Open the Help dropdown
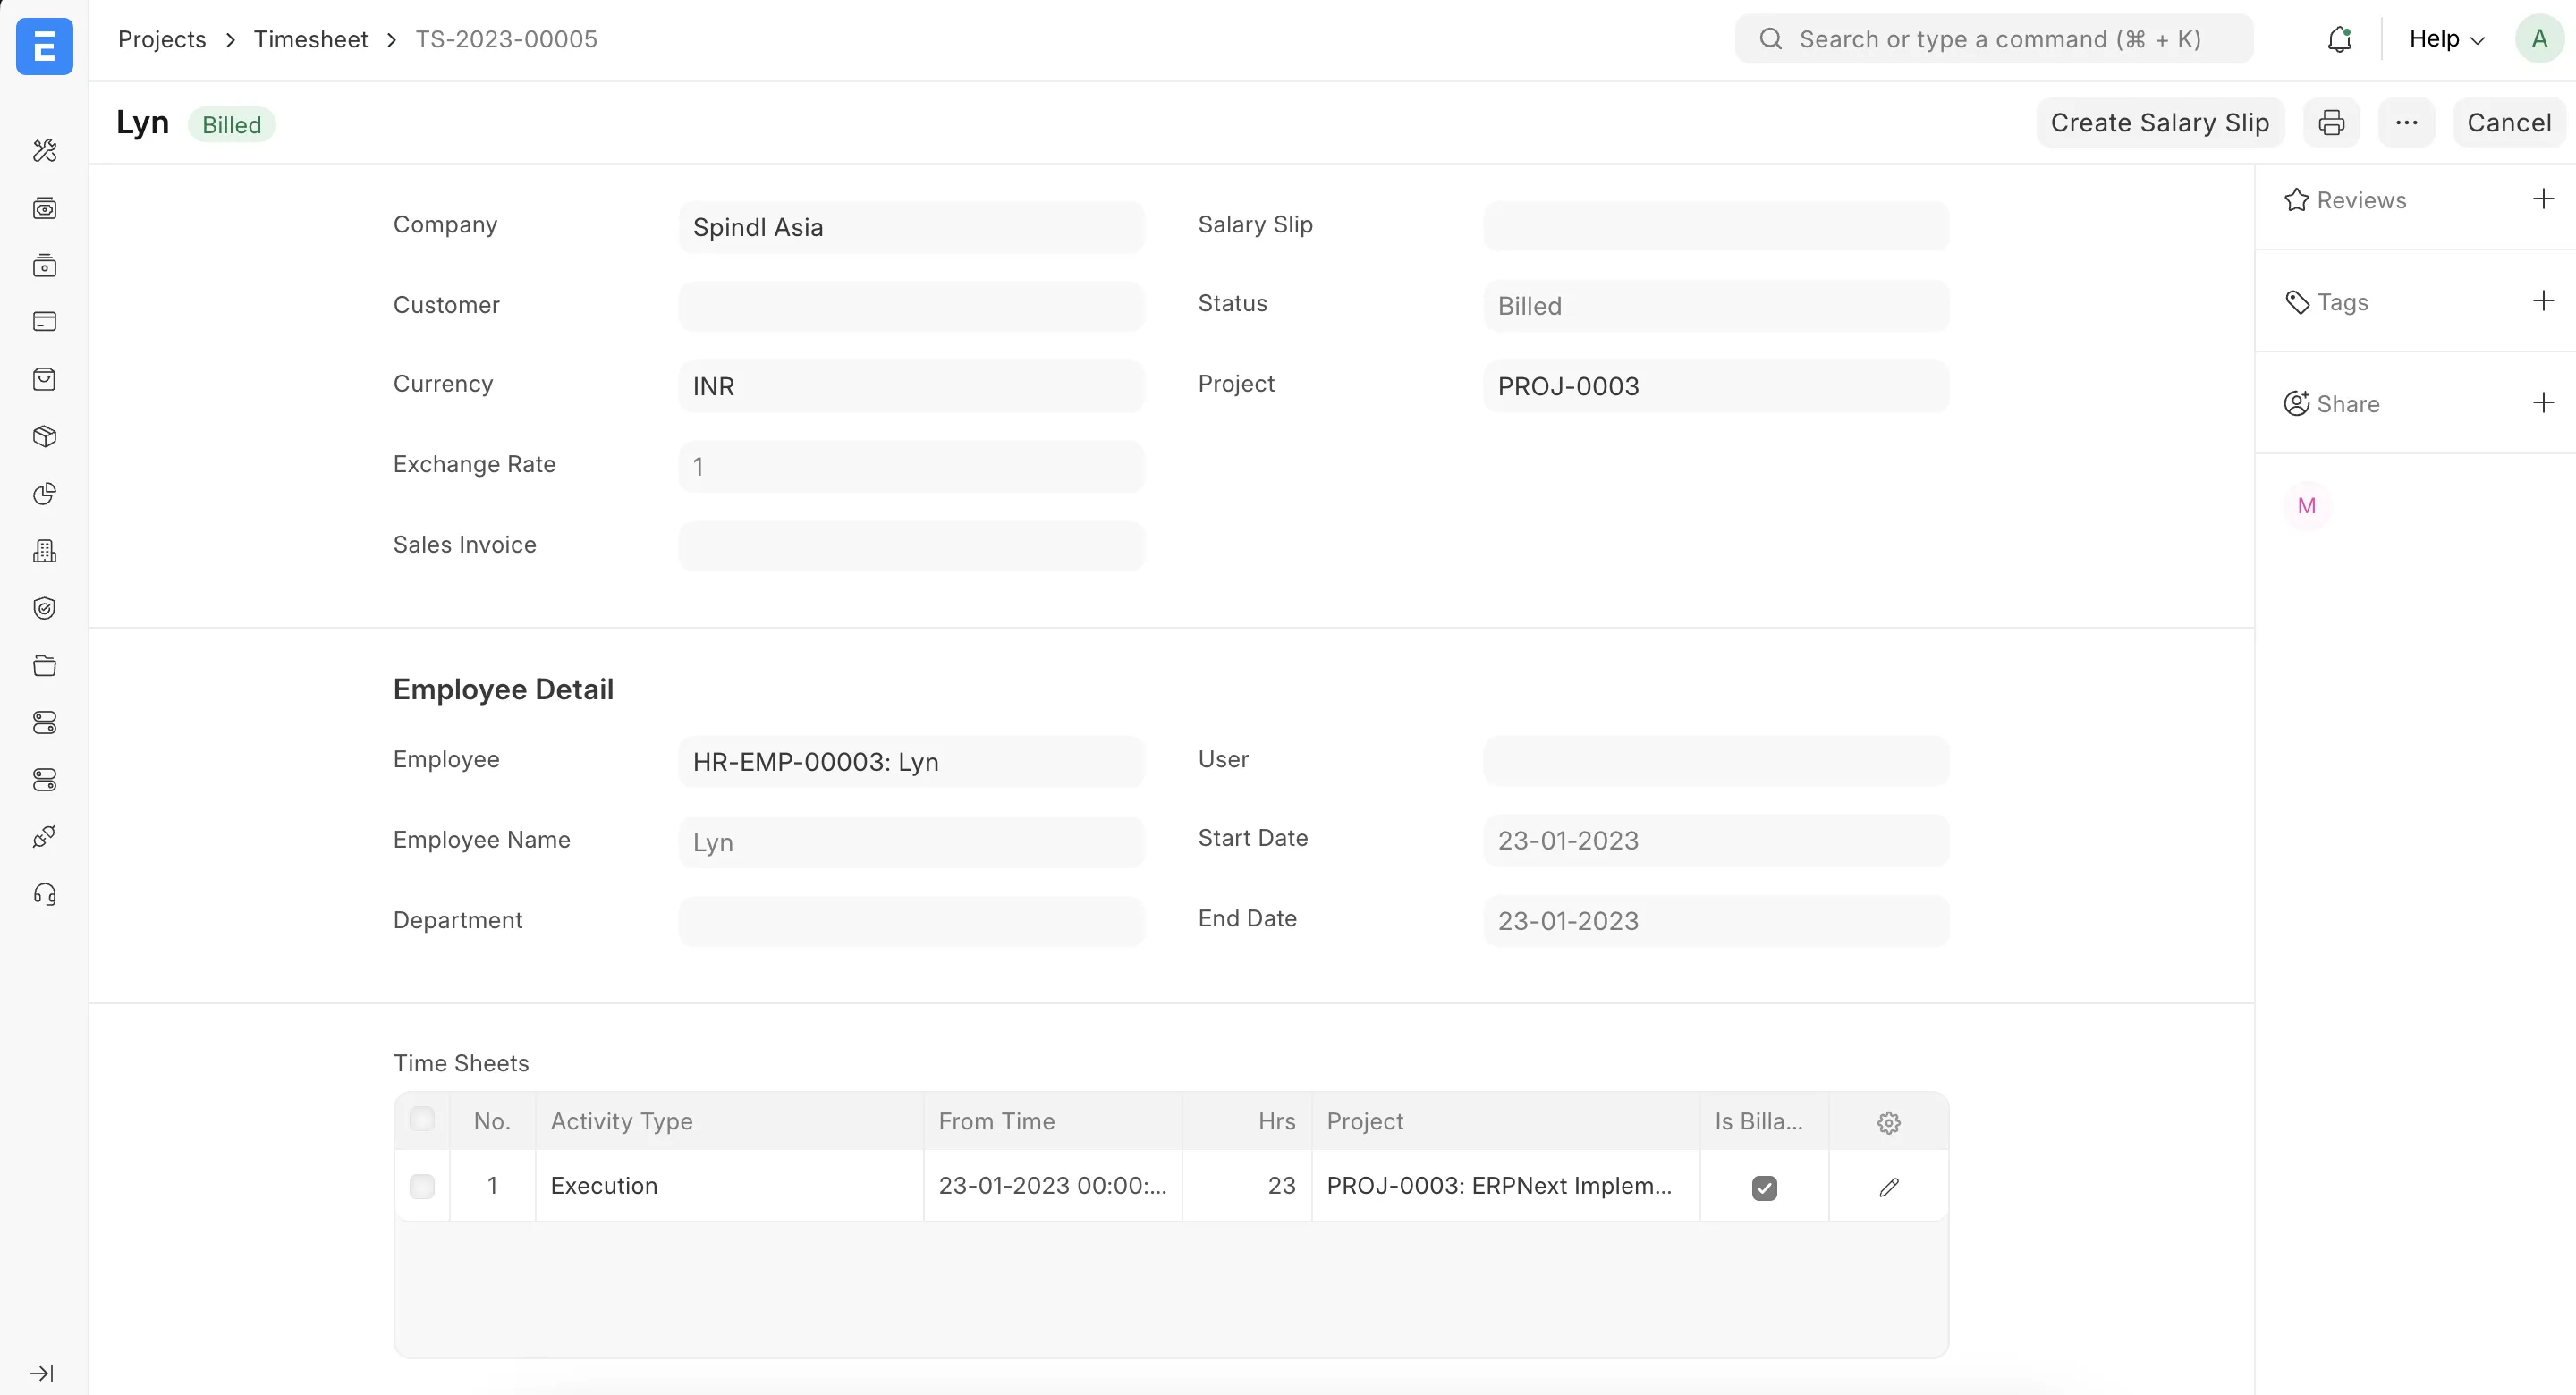Screen dimensions: 2576x1395 coord(2446,39)
